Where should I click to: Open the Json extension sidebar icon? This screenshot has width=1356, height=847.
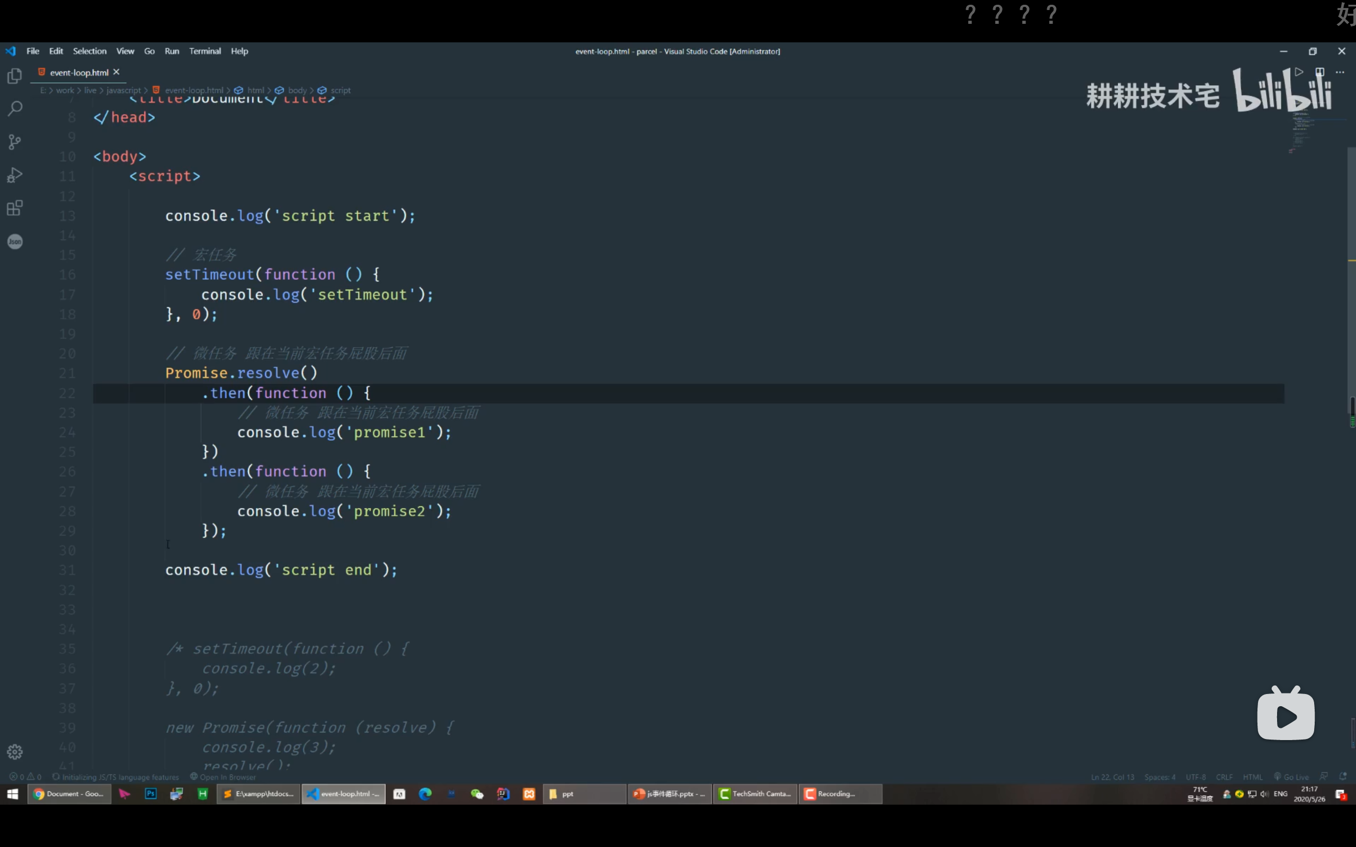[15, 241]
